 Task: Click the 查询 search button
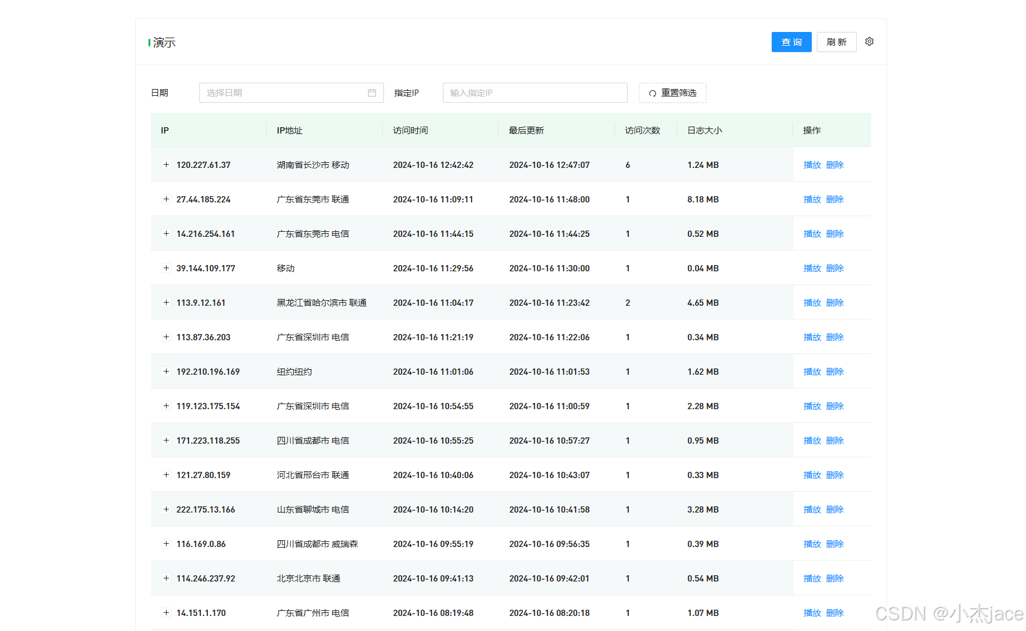tap(791, 42)
